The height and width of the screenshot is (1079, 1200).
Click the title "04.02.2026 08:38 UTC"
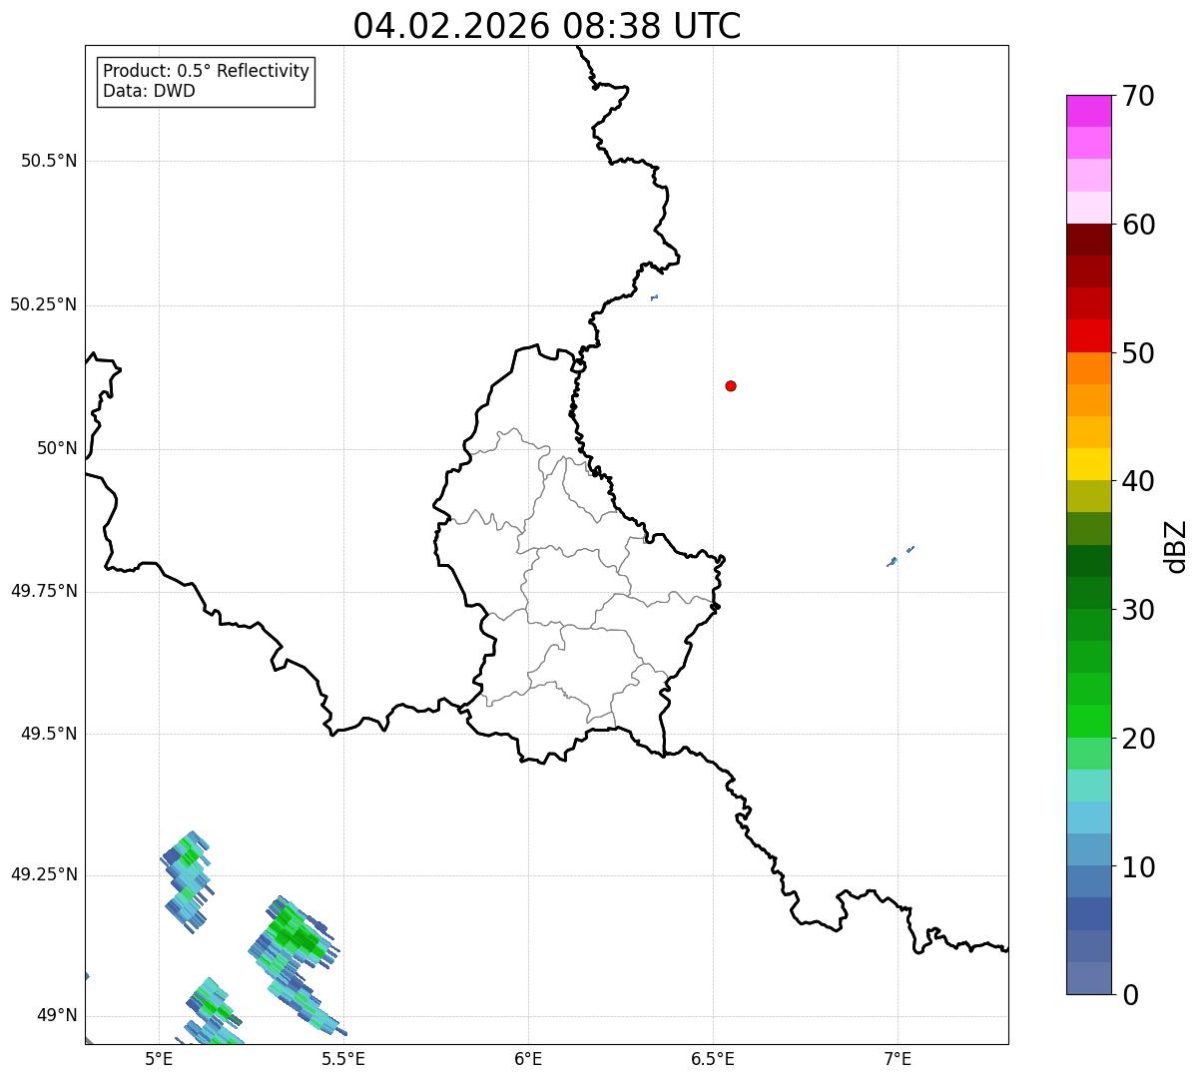[x=547, y=26]
